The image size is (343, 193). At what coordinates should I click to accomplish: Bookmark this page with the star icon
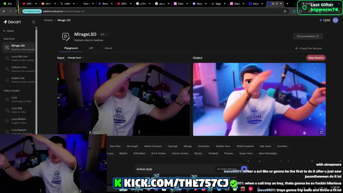click(x=285, y=11)
